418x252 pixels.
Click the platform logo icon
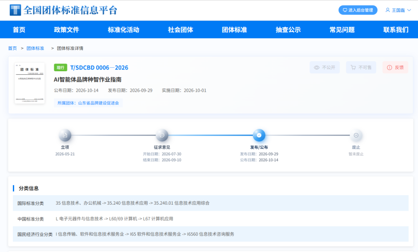pyautogui.click(x=15, y=10)
